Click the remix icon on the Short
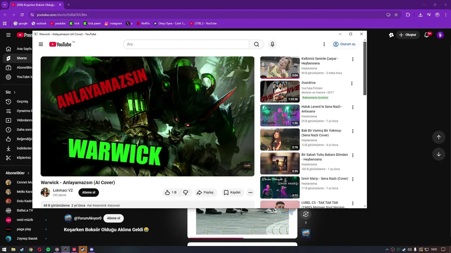This screenshot has height=253, width=451. pos(306,214)
